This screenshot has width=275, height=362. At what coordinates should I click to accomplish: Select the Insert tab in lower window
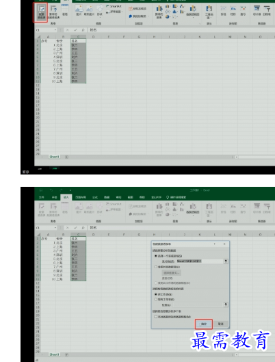[66, 197]
